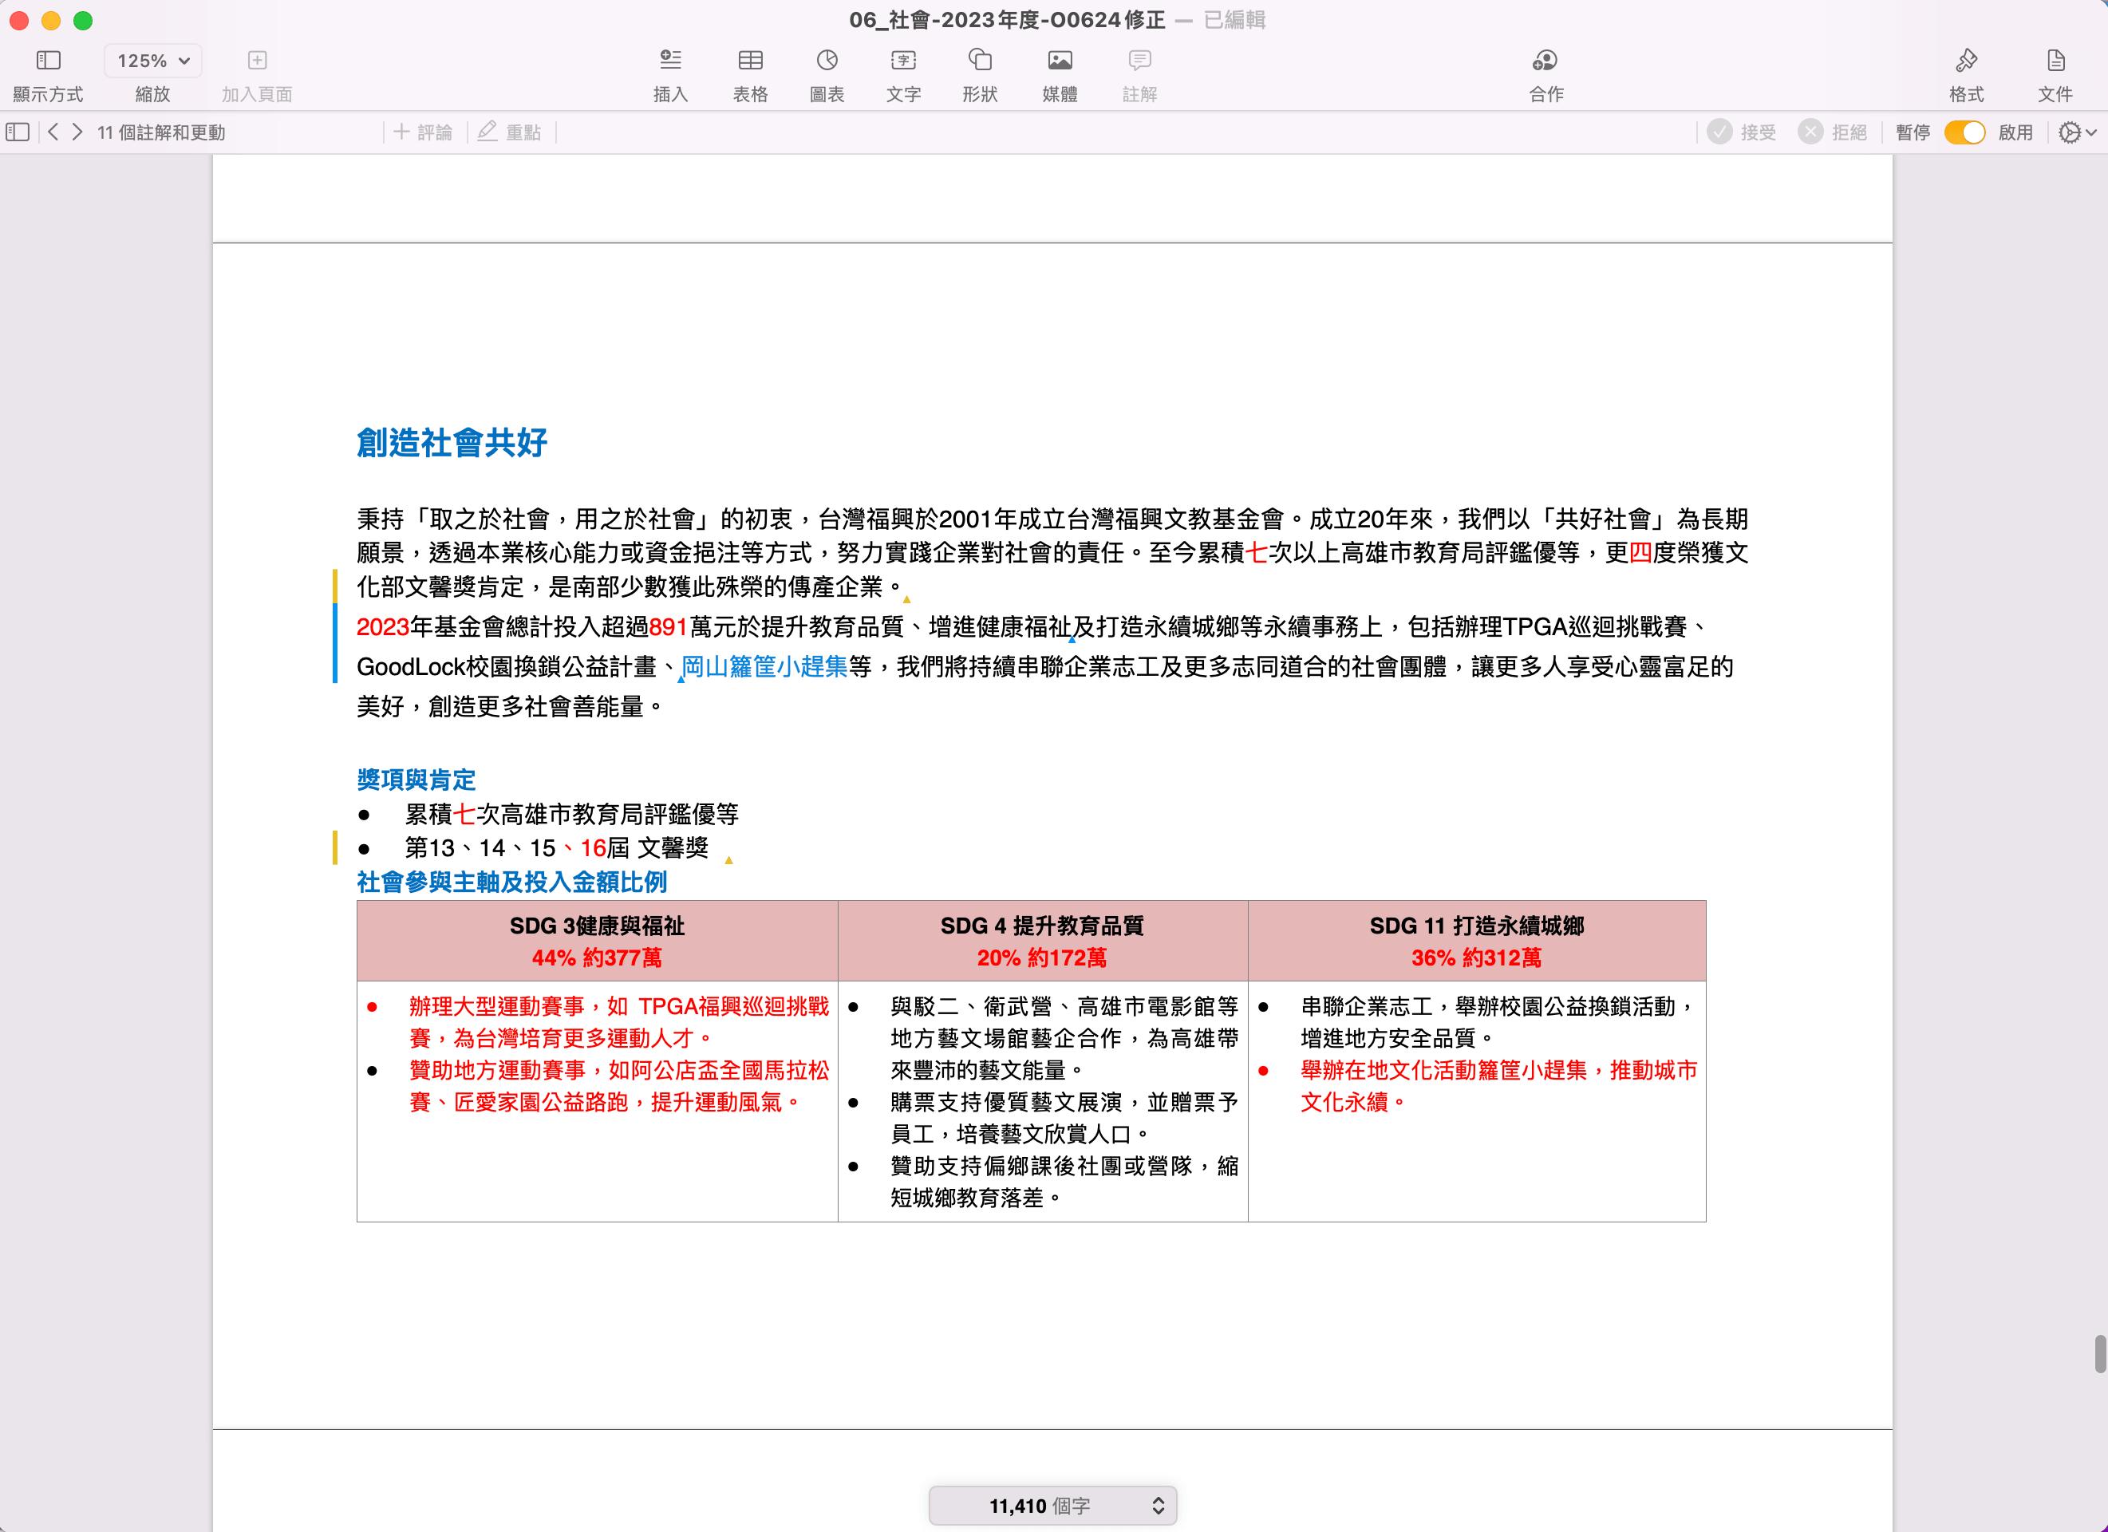Viewport: 2108px width, 1532px height.
Task: Click the red 891 amount text
Action: pyautogui.click(x=669, y=626)
